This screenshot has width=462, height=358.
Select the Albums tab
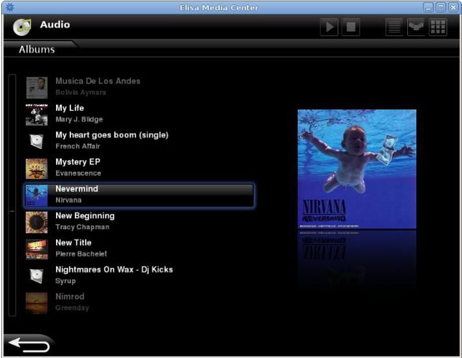(37, 50)
